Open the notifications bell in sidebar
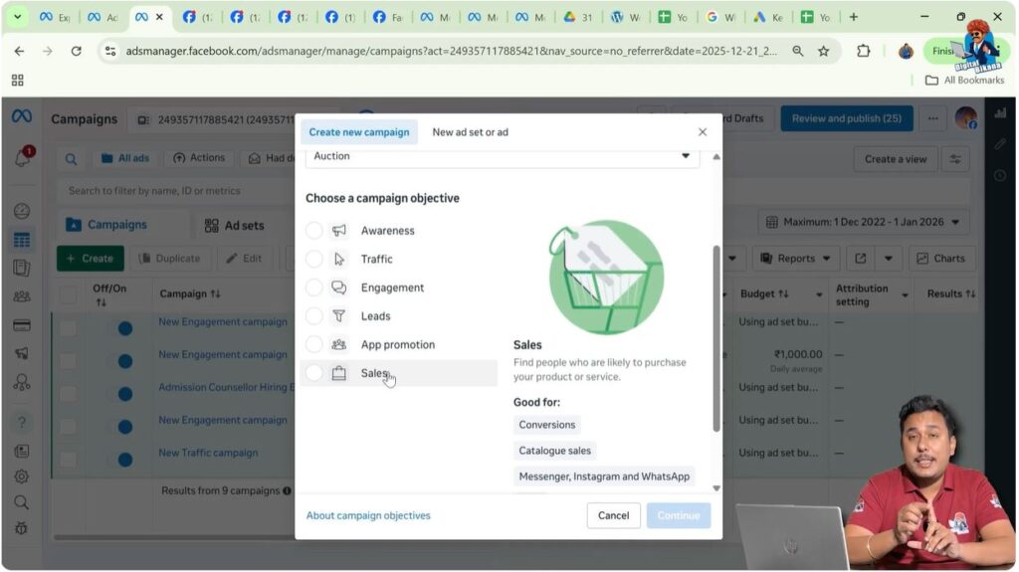The width and height of the screenshot is (1019, 572). [21, 158]
